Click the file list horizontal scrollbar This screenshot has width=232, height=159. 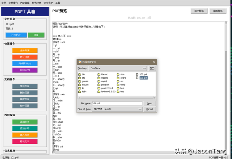(117, 97)
